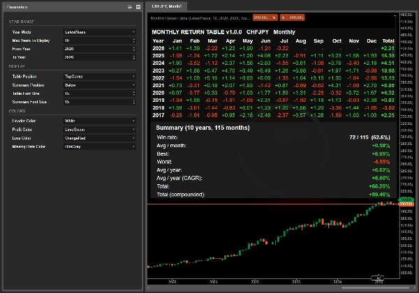Click the Summary (10 years, 115 months) heading

point(203,128)
